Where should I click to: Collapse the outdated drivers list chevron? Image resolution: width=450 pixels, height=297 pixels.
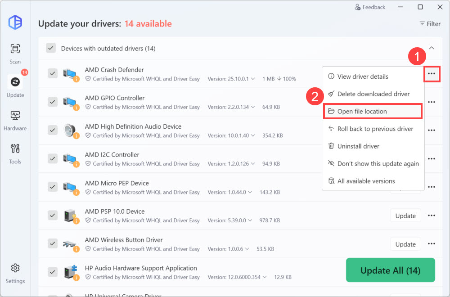pos(431,48)
